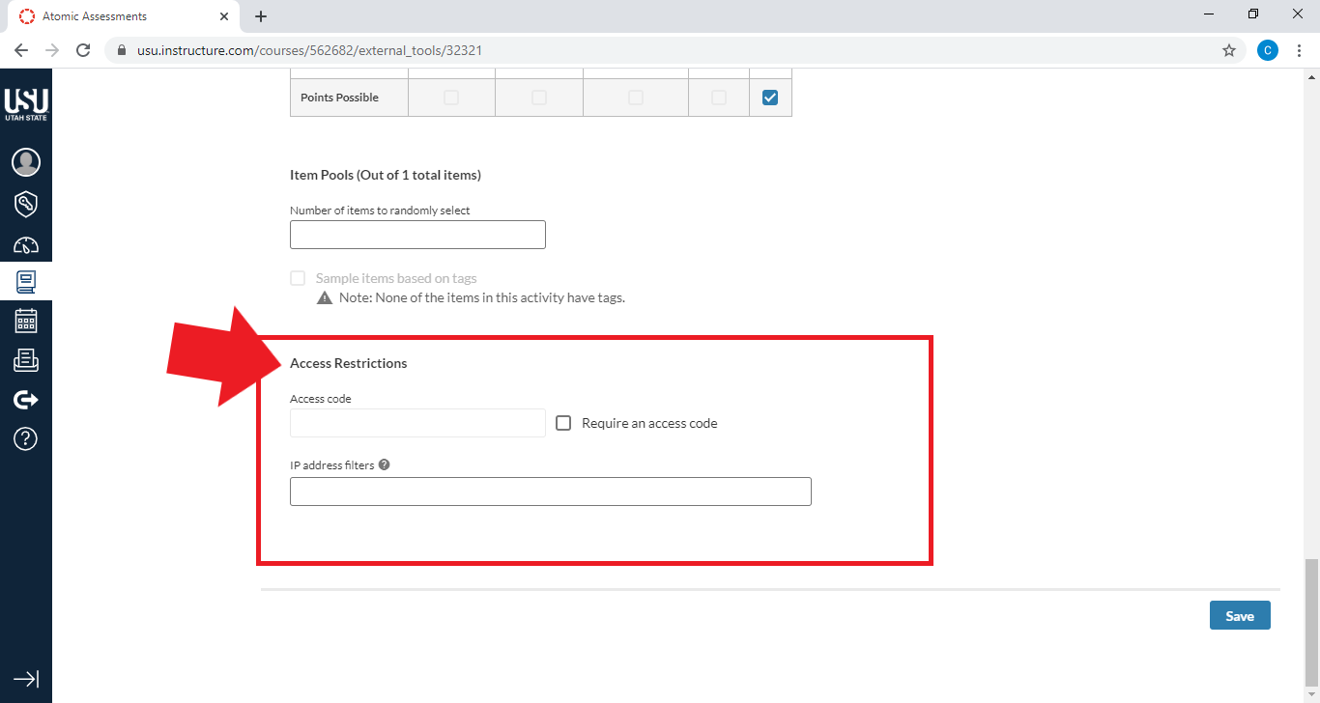This screenshot has height=703, width=1320.
Task: Expand the navigation sidebar arrow
Action: point(26,679)
